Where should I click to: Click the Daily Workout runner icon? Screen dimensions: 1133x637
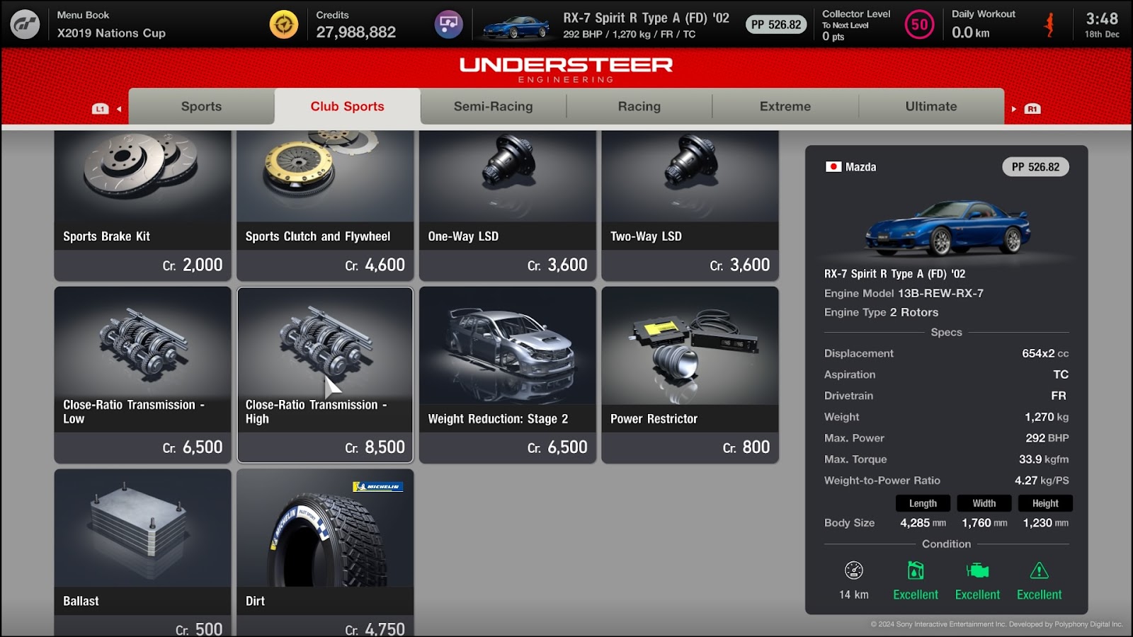click(x=1049, y=25)
